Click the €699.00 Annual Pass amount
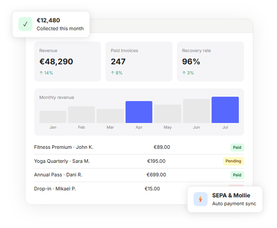 click(156, 175)
